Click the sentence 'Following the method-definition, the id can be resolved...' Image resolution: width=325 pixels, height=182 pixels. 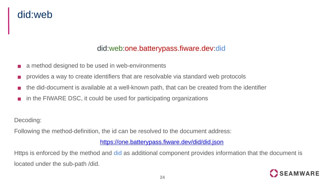123,131
